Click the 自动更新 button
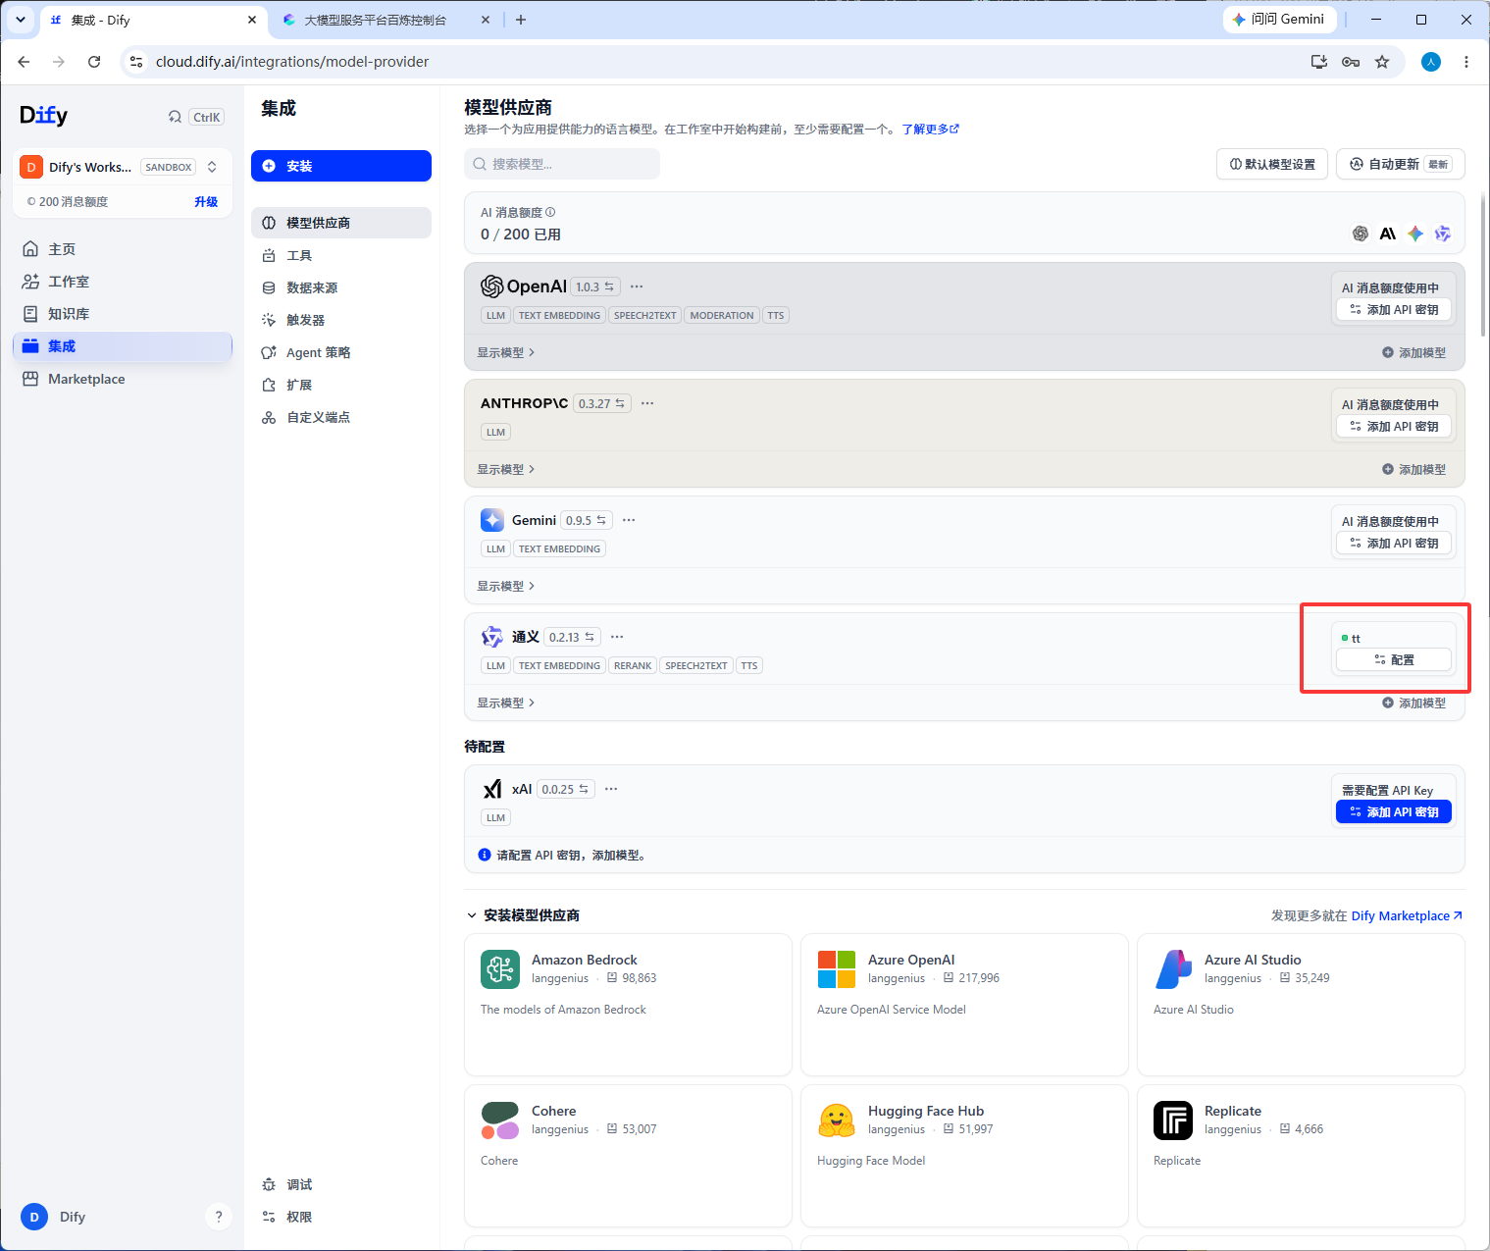This screenshot has height=1251, width=1490. [x=1401, y=164]
